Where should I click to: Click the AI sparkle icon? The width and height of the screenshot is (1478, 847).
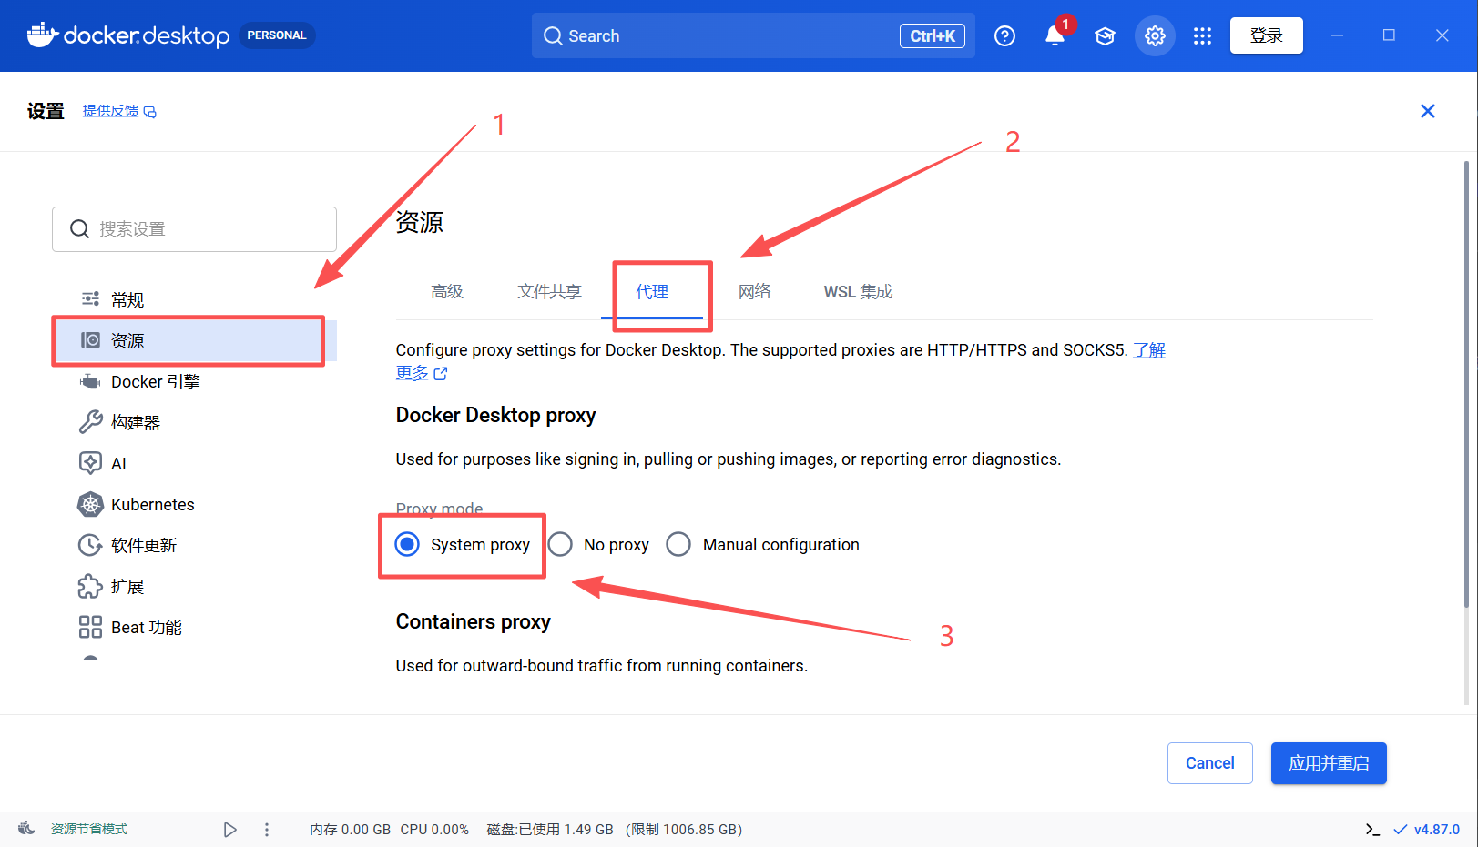point(90,463)
